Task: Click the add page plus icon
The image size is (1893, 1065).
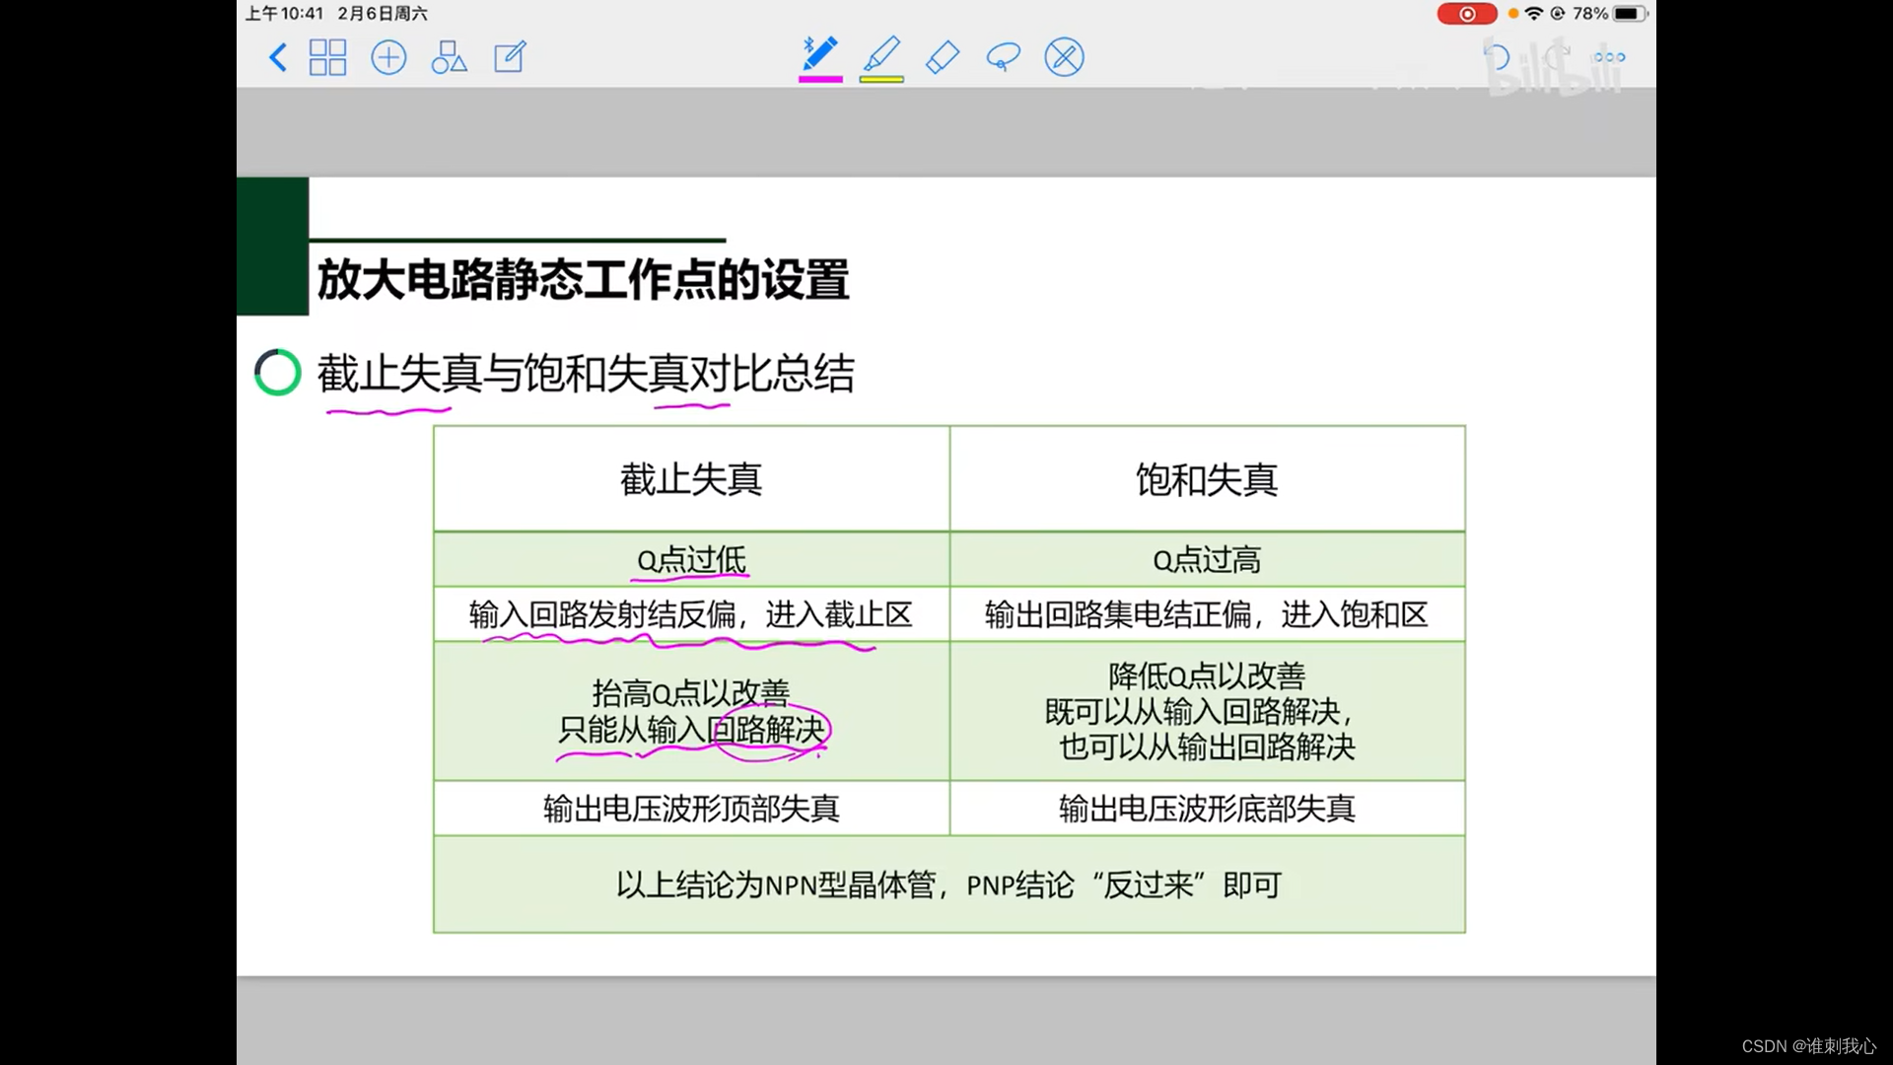Action: [388, 57]
